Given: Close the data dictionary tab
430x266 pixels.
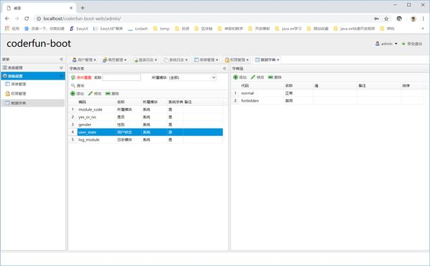Looking at the screenshot, I should 277,60.
